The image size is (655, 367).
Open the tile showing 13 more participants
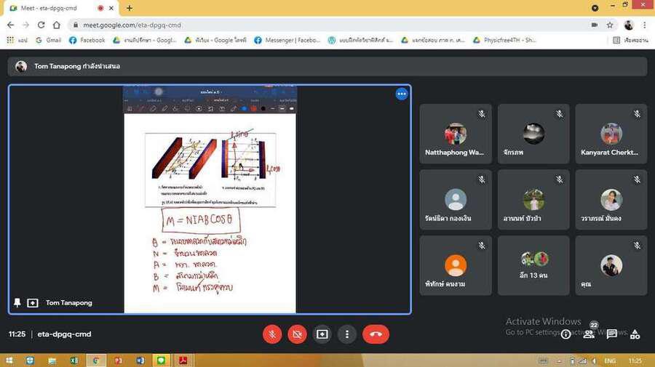(533, 265)
